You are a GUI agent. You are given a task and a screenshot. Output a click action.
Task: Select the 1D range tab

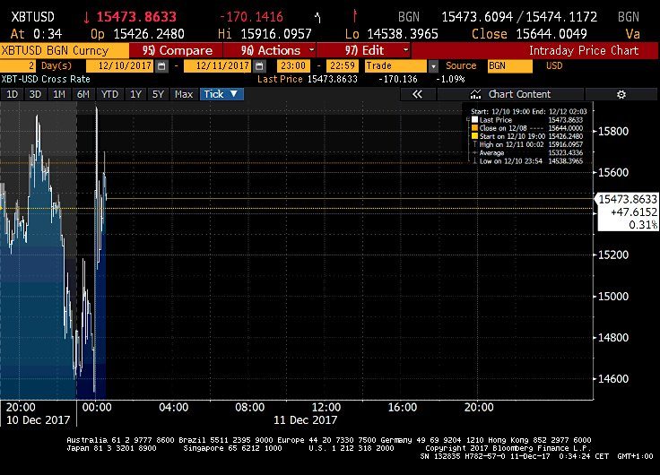tap(13, 94)
